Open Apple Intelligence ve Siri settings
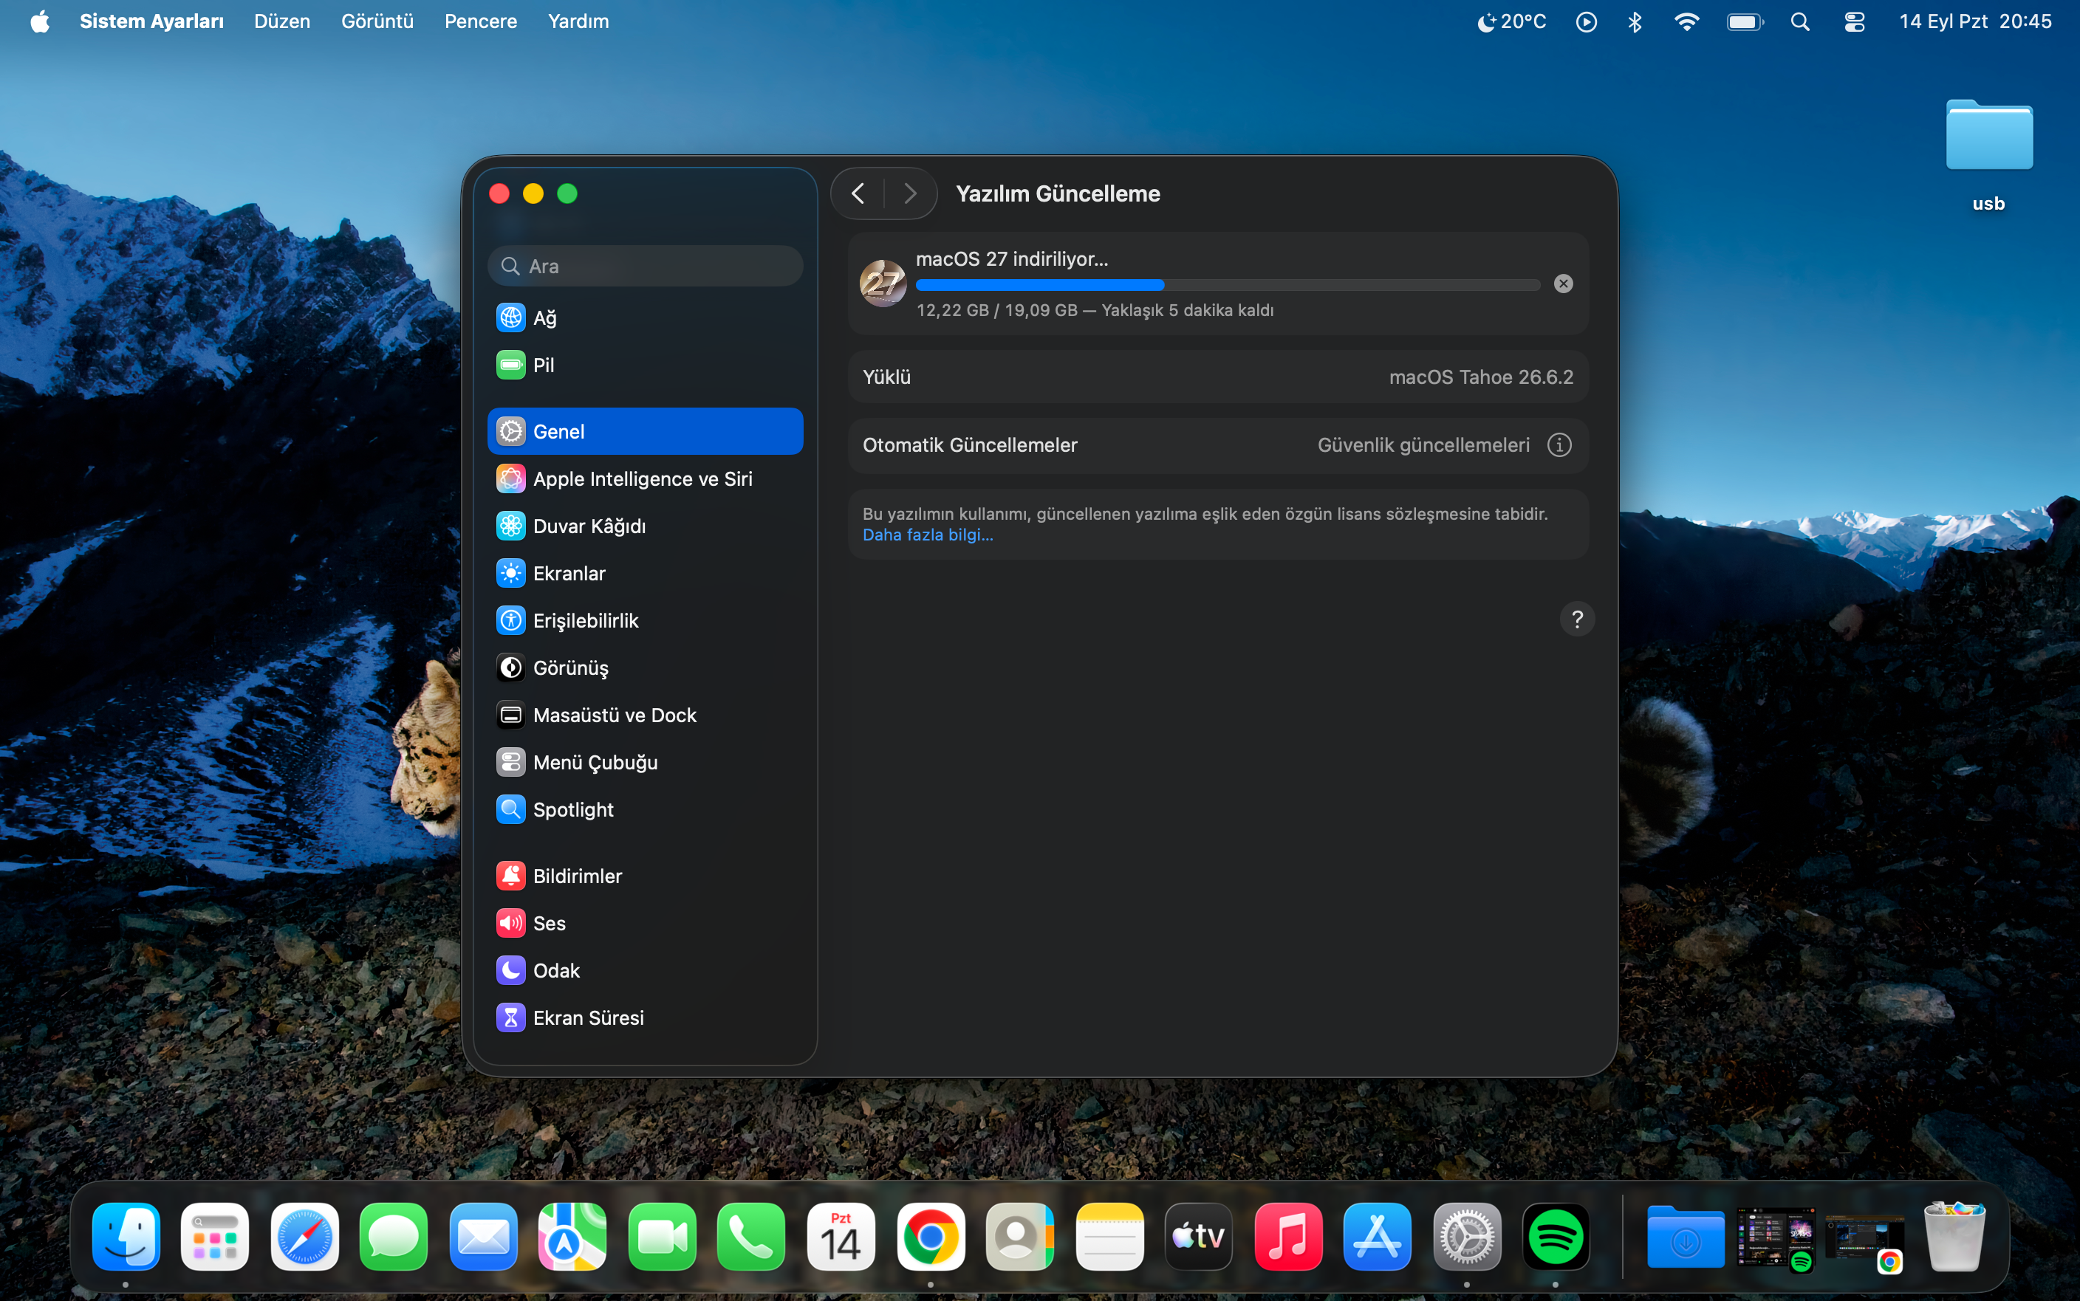The height and width of the screenshot is (1301, 2080). point(645,478)
